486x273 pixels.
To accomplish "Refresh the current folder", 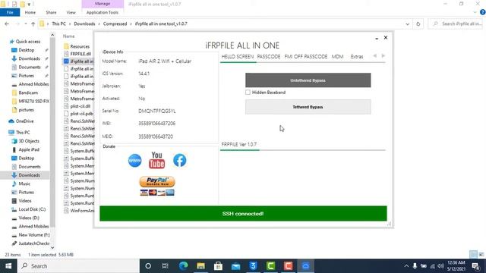I will pyautogui.click(x=418, y=24).
